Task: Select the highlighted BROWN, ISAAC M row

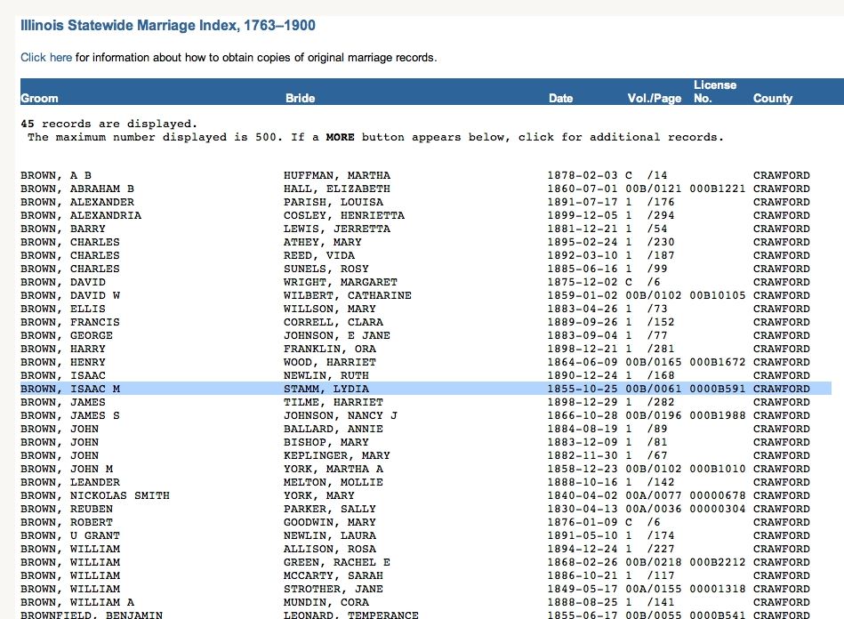Action: [425, 389]
